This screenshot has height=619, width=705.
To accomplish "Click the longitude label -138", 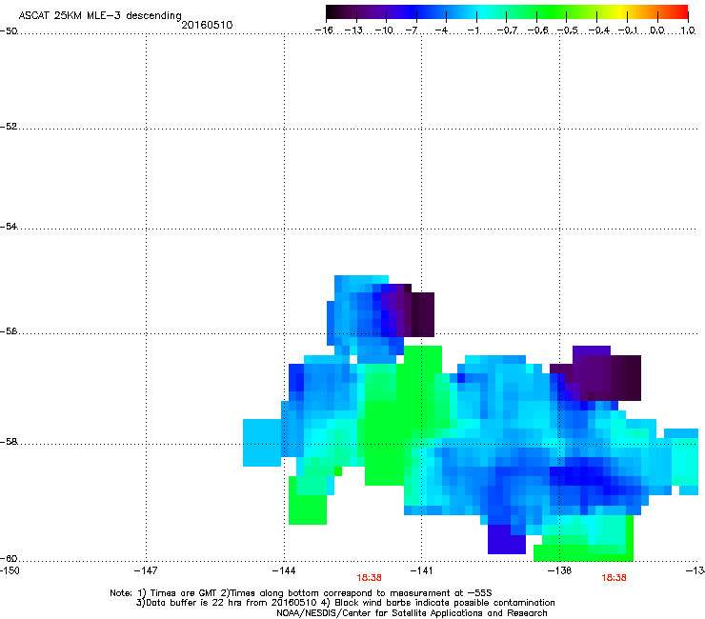I will tap(559, 570).
